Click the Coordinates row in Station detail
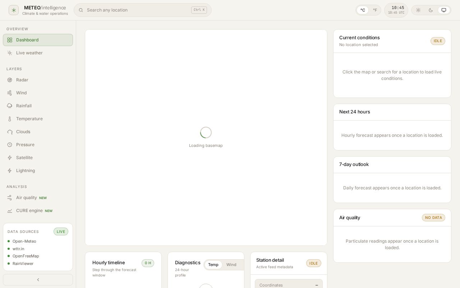This screenshot has height=288, width=460. pos(289,285)
